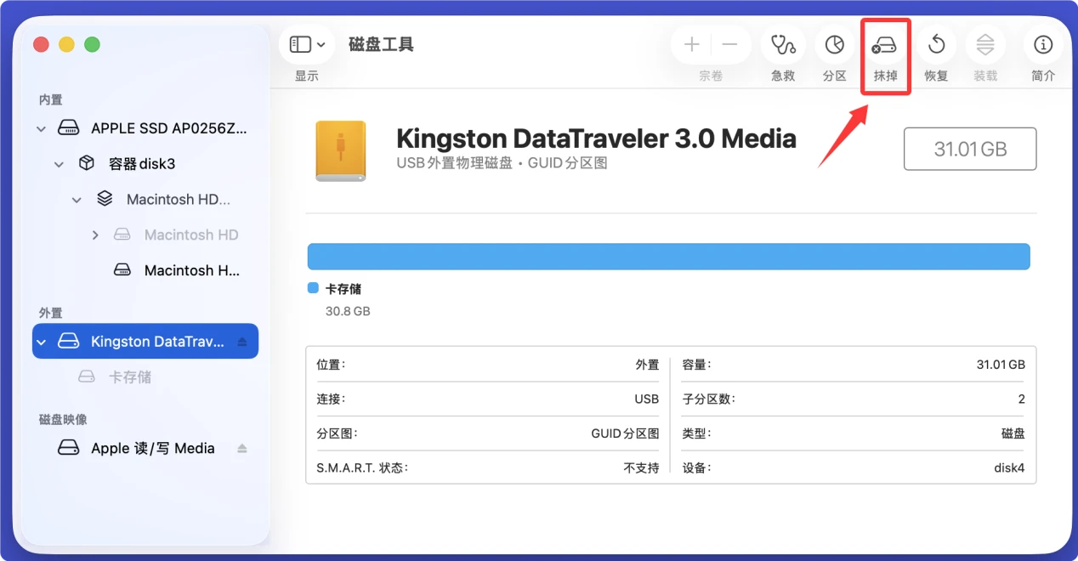This screenshot has height=561, width=1078.
Task: Click the 分区 toolbar label
Action: (x=835, y=76)
